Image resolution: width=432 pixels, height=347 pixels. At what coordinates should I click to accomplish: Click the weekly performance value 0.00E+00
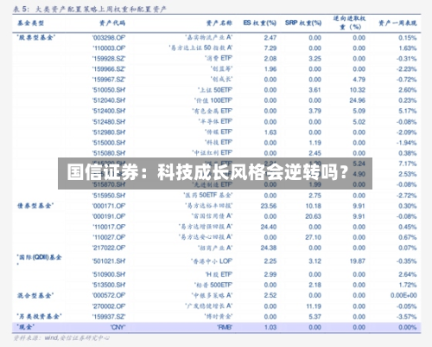[403, 295]
